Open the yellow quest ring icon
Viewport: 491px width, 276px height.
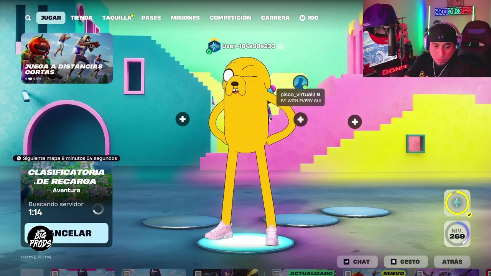457,203
